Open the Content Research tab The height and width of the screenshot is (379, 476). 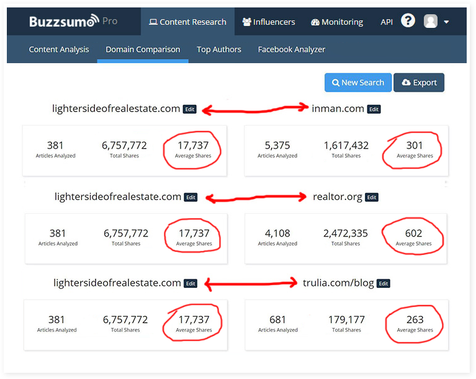[x=187, y=22]
